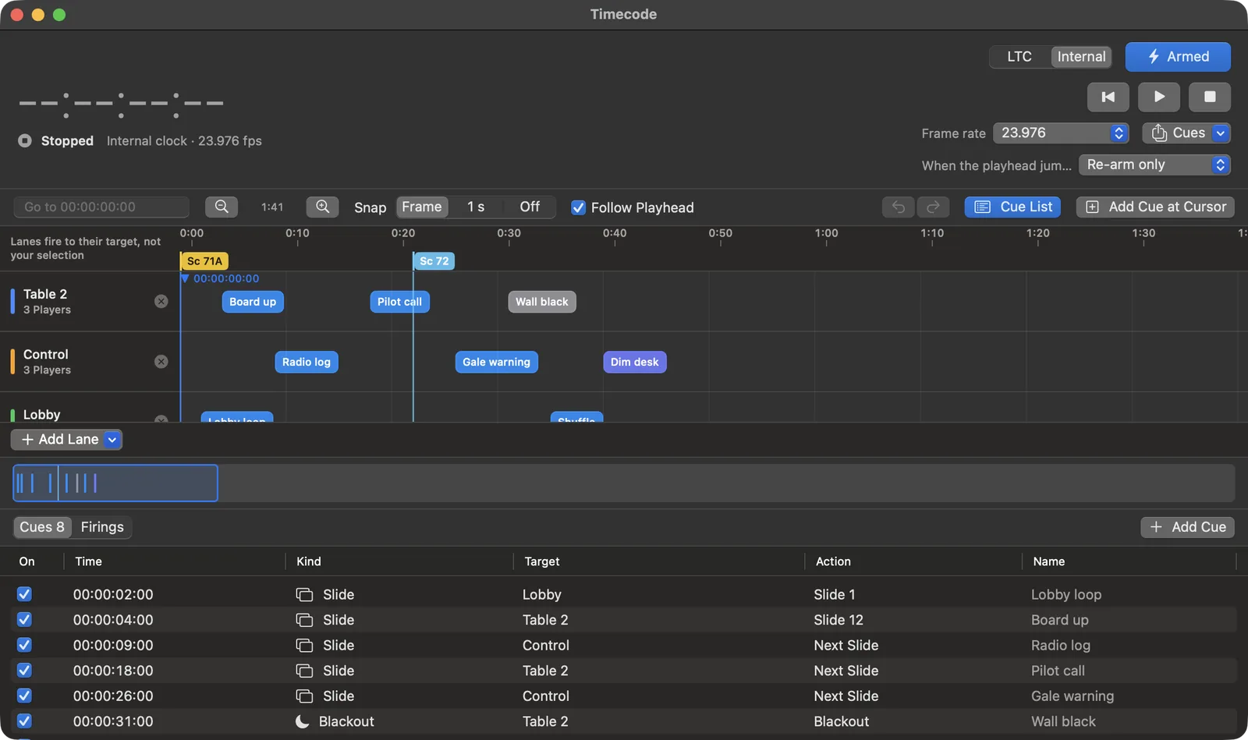Open the Frame rate dropdown
The image size is (1248, 740).
1061,133
